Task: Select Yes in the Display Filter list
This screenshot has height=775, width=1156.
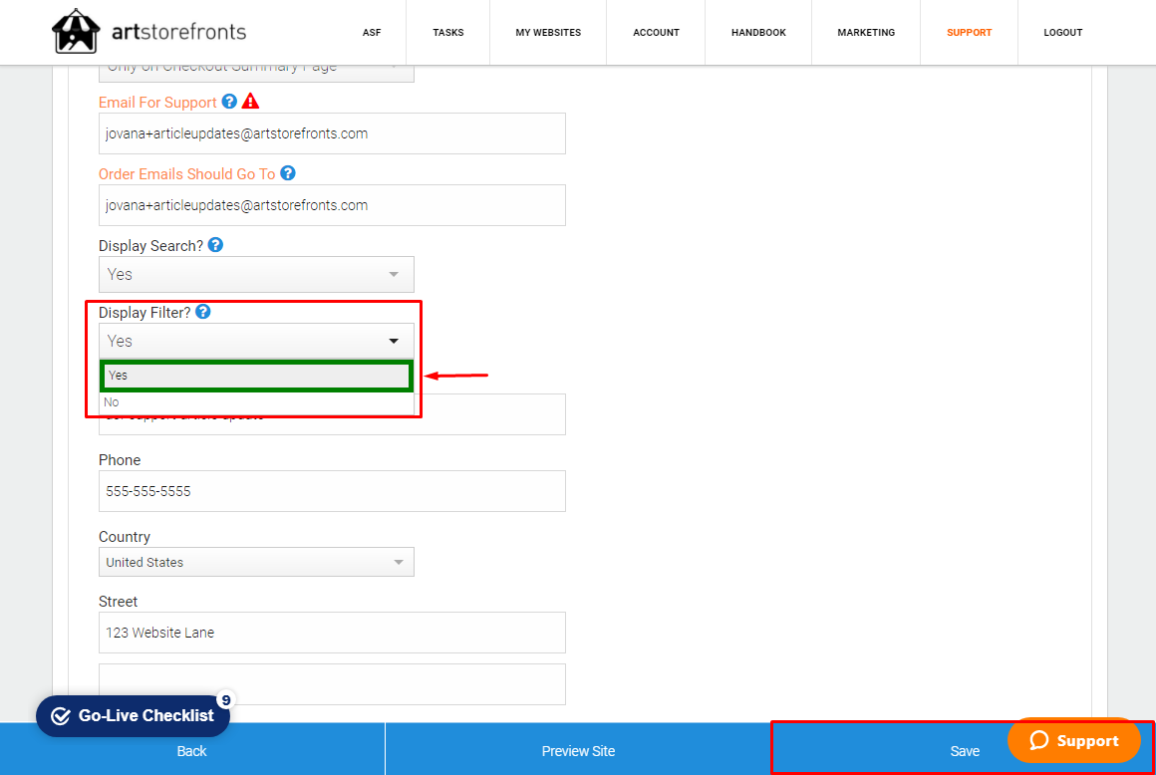Action: pos(256,376)
